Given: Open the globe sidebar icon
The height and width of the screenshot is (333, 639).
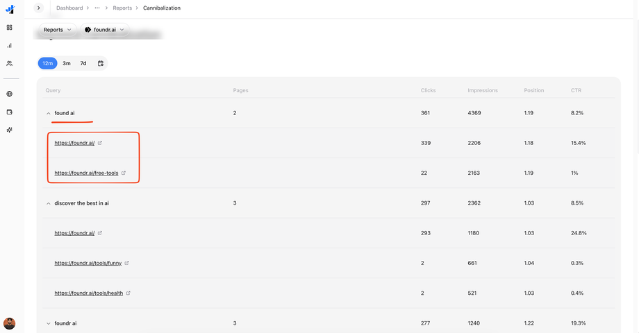Looking at the screenshot, I should tap(9, 94).
